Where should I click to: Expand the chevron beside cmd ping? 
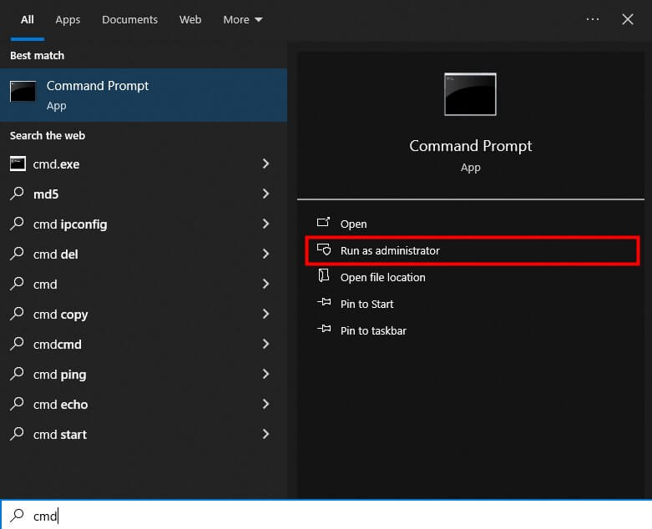265,375
